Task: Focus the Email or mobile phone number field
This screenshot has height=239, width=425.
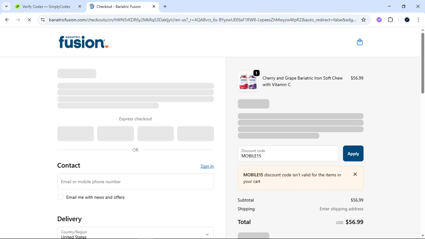Action: point(135,181)
